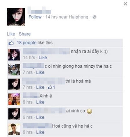Image resolution: width=130 pixels, height=137 pixels.
Task: Like the comment 'nhận ra ai đây k'
Action: click(43, 58)
